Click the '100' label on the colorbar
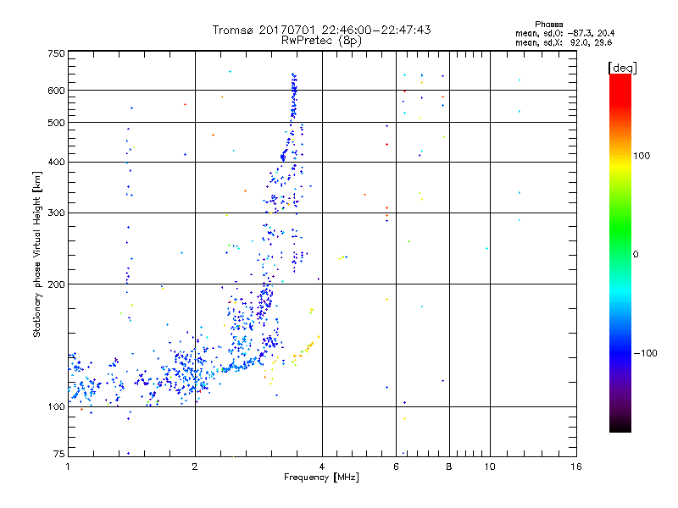The image size is (678, 508). pos(642,156)
